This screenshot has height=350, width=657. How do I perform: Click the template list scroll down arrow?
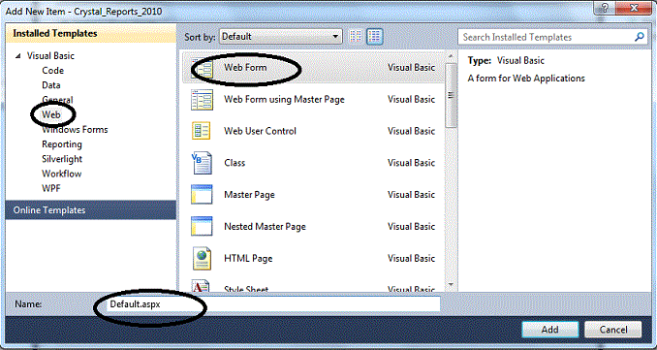pos(451,285)
